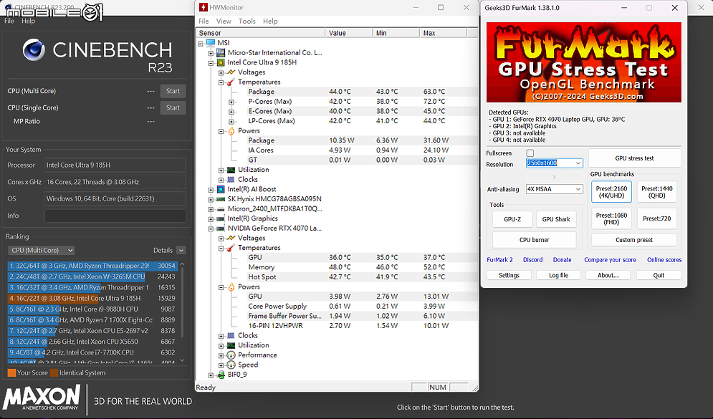The height and width of the screenshot is (419, 713).
Task: Click the Intel Core Ultra 9 185H chip icon
Action: [221, 63]
